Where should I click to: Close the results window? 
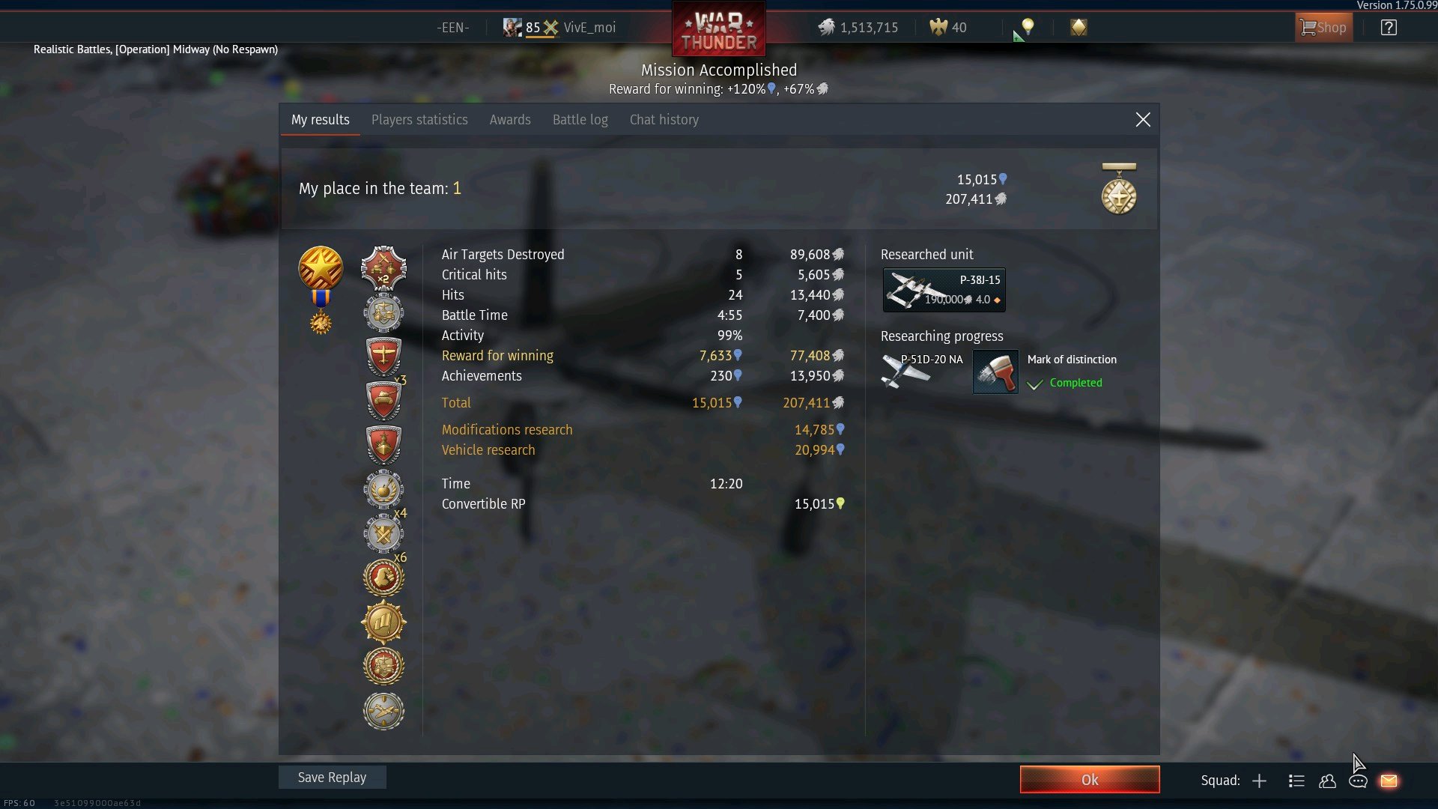[1143, 120]
